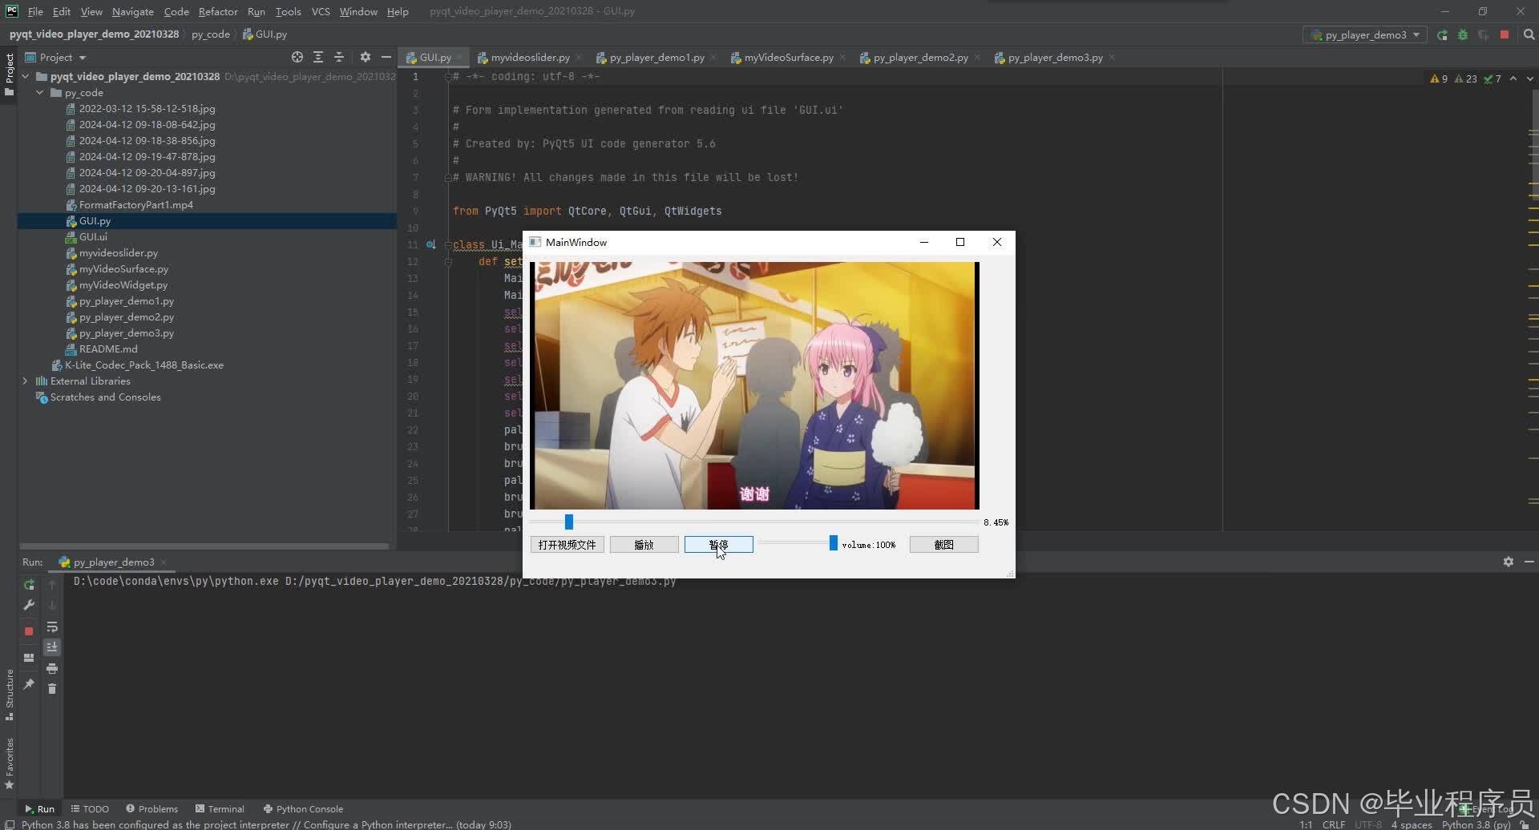Viewport: 1539px width, 830px height.
Task: Rerun py_player_demo3 in Run panel
Action: (x=29, y=585)
